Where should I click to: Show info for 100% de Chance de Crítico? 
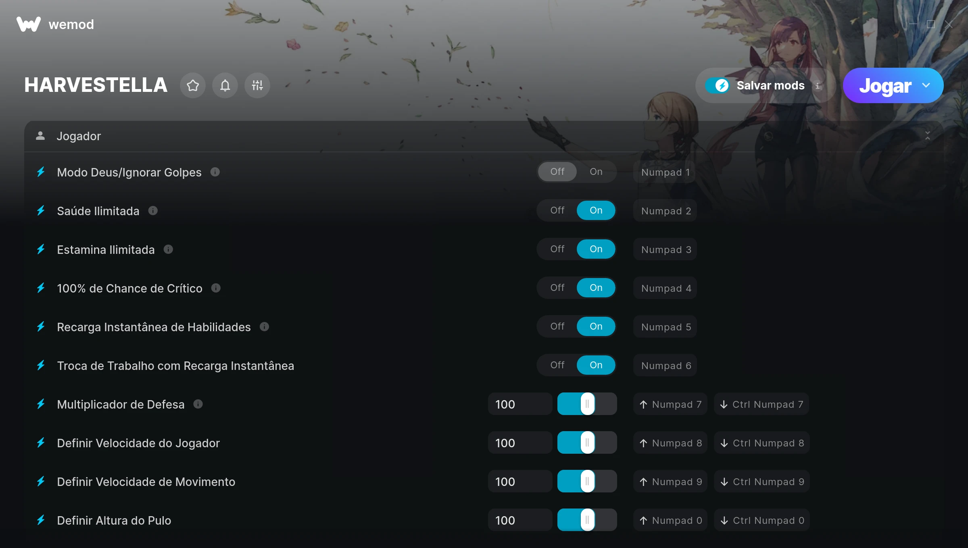216,288
